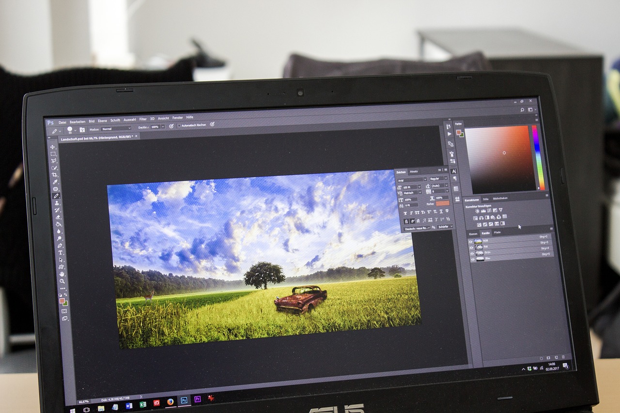Screen dimensions: 620x413
Task: Hide the Blau channel
Action: pos(473,260)
